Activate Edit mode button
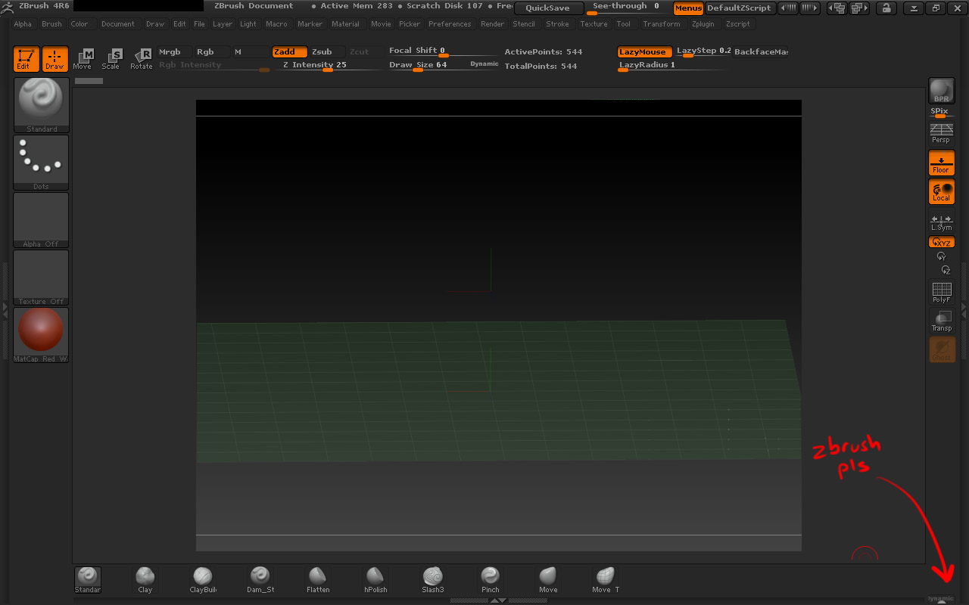This screenshot has width=969, height=605. (x=26, y=59)
